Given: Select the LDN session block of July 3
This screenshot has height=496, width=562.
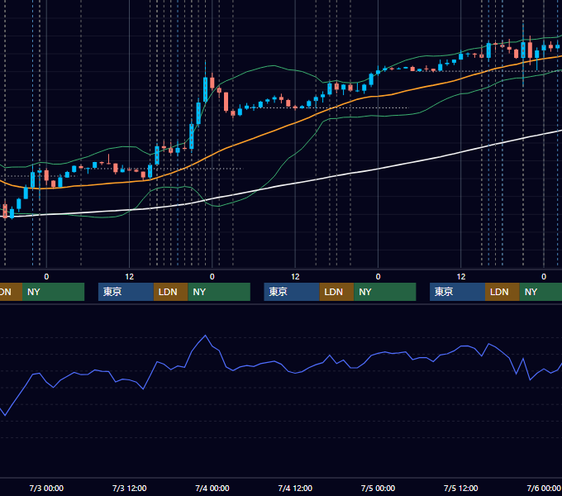Looking at the screenshot, I should 170,292.
